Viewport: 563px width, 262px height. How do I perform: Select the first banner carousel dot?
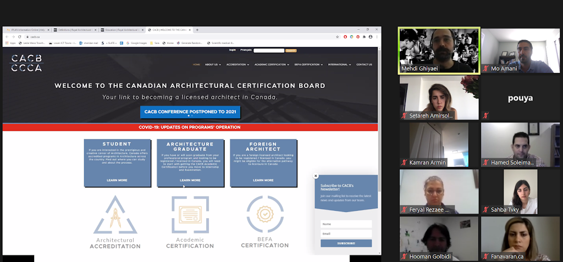click(189, 116)
